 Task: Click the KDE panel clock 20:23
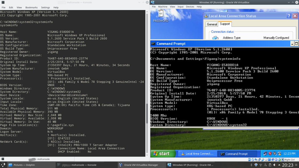(x=288, y=165)
